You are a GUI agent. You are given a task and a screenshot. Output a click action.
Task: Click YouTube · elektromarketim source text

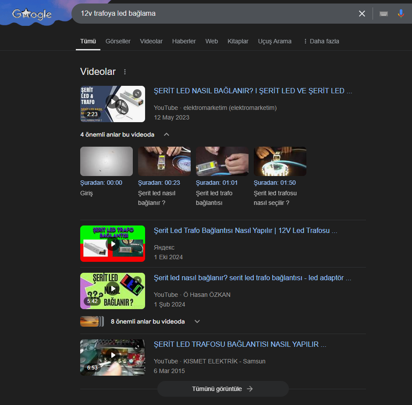(x=215, y=108)
